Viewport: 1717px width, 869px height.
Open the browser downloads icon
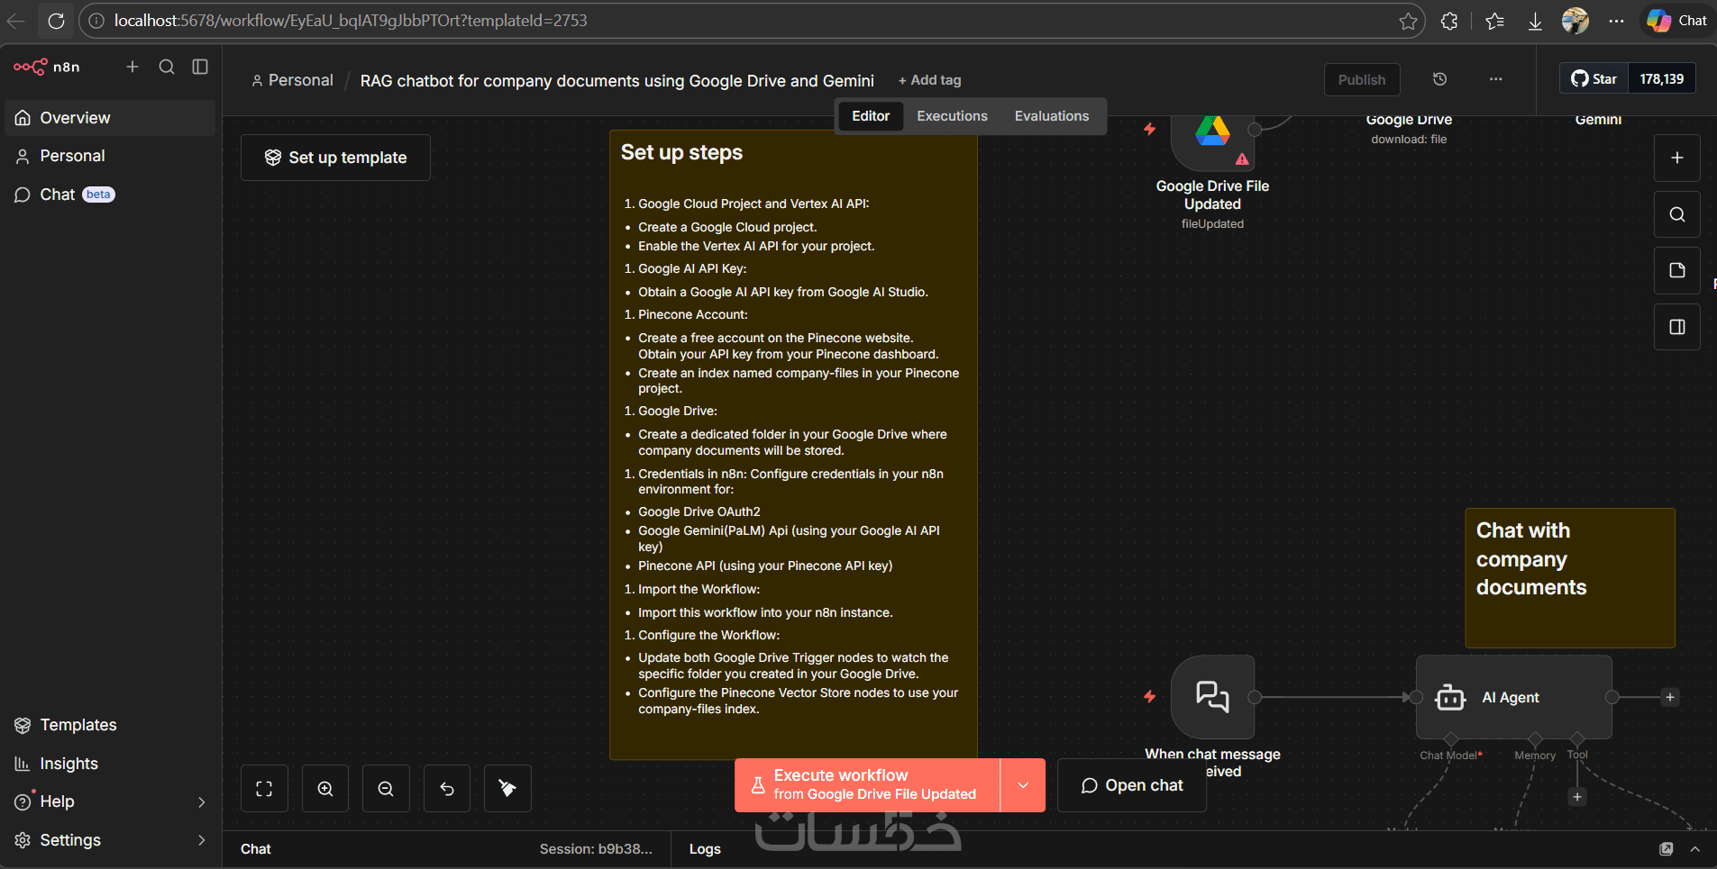tap(1535, 21)
